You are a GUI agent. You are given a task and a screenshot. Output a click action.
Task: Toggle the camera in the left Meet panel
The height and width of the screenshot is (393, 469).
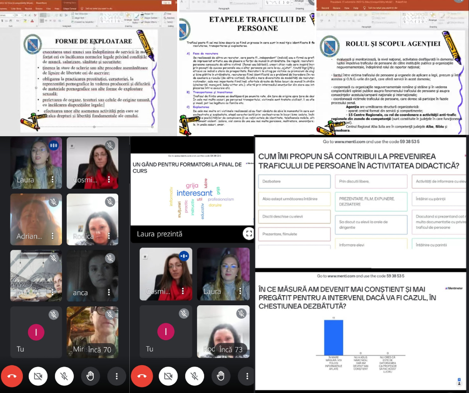38,376
